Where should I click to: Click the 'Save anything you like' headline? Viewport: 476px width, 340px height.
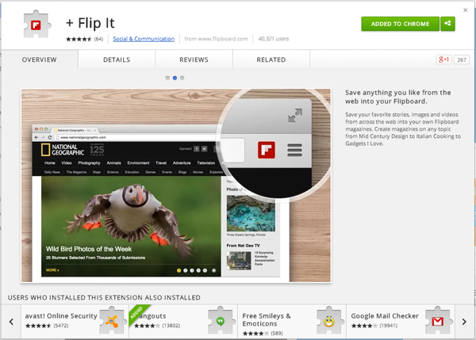coord(398,97)
